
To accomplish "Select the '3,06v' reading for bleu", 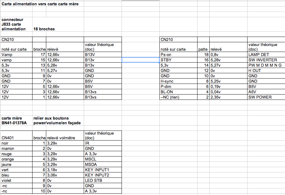I will point(65,175).
